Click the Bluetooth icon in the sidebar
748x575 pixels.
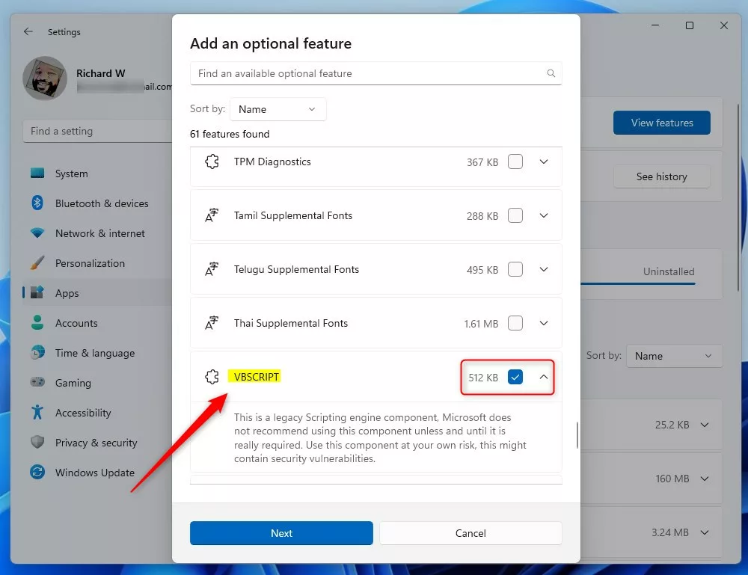pos(37,203)
